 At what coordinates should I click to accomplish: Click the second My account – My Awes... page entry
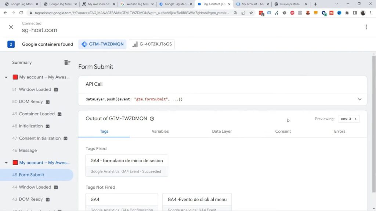point(44,163)
